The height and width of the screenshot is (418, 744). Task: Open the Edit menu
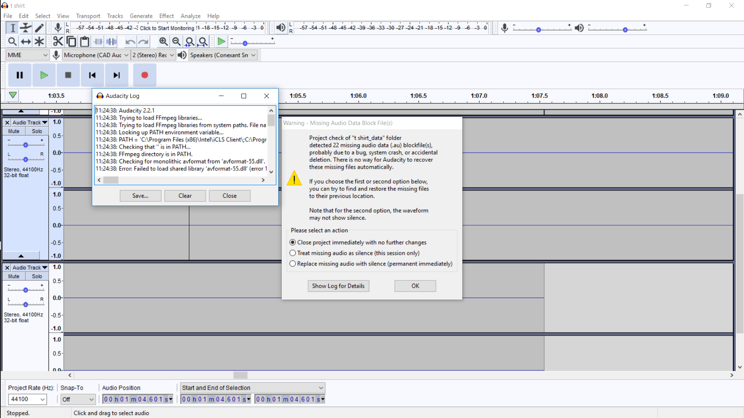tap(24, 16)
